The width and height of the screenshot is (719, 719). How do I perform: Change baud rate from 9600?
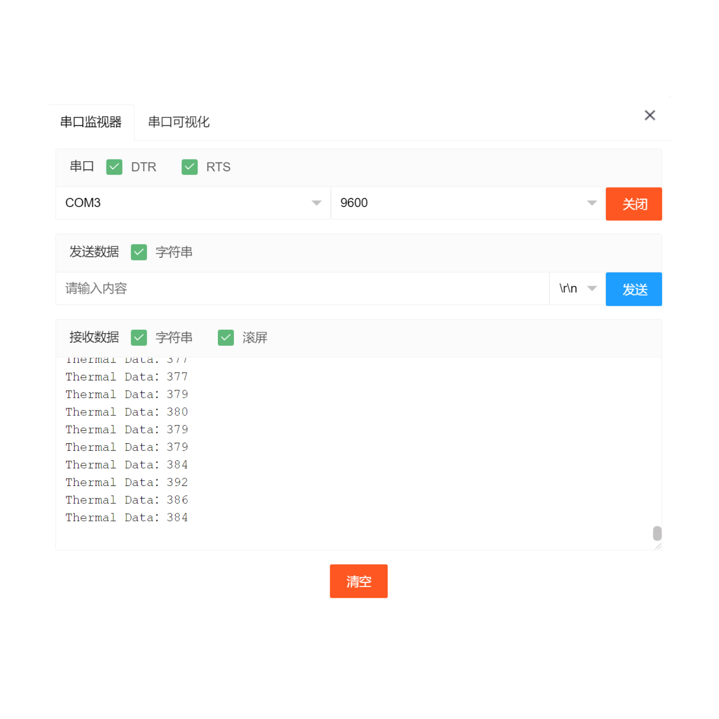click(x=467, y=203)
